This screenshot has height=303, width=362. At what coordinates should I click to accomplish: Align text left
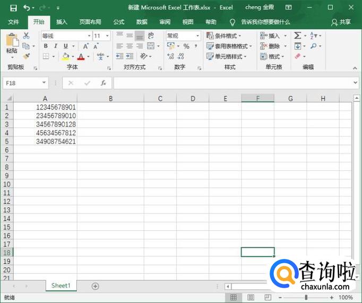click(x=119, y=46)
